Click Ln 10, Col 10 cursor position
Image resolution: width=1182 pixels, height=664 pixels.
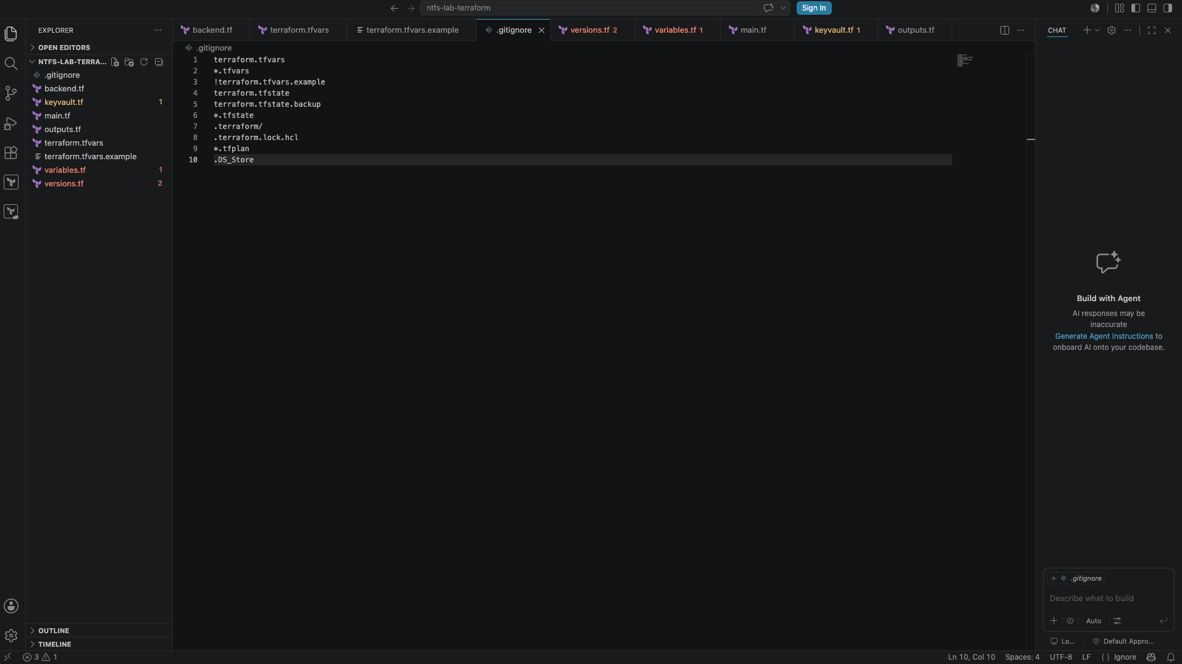[971, 657]
